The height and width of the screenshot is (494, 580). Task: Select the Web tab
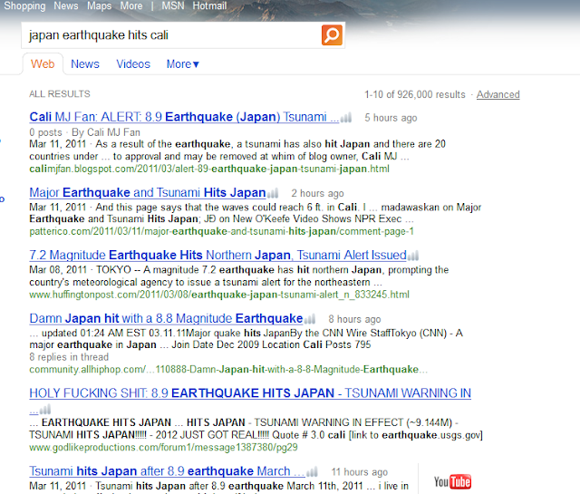click(43, 64)
